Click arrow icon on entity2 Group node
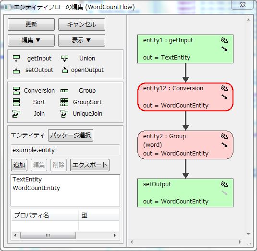Image resolution: width=257 pixels, height=251 pixels. 224,144
